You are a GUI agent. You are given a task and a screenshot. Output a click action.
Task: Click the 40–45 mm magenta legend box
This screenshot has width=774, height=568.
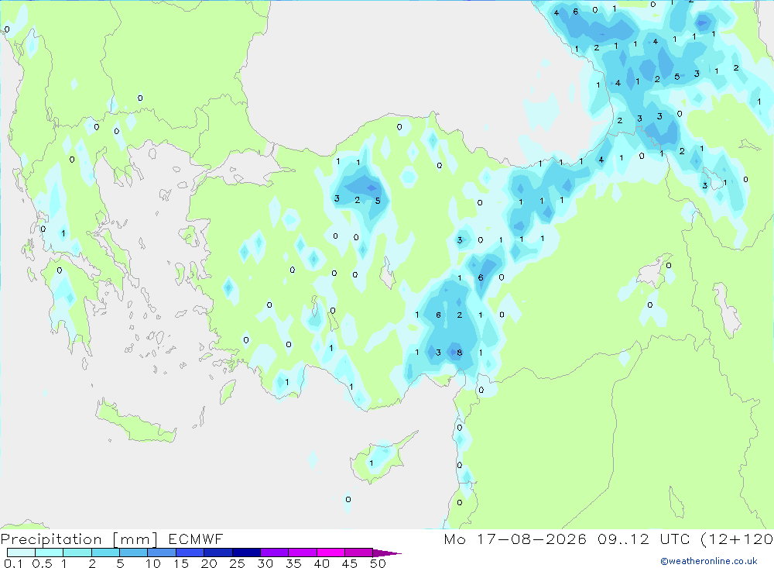[x=330, y=553]
